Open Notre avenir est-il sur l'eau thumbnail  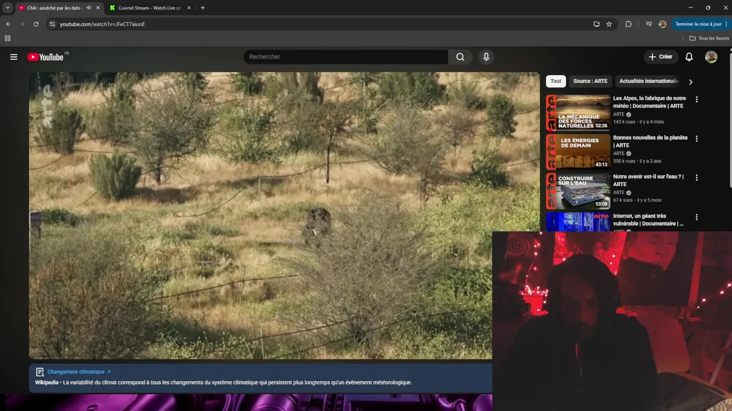click(578, 191)
